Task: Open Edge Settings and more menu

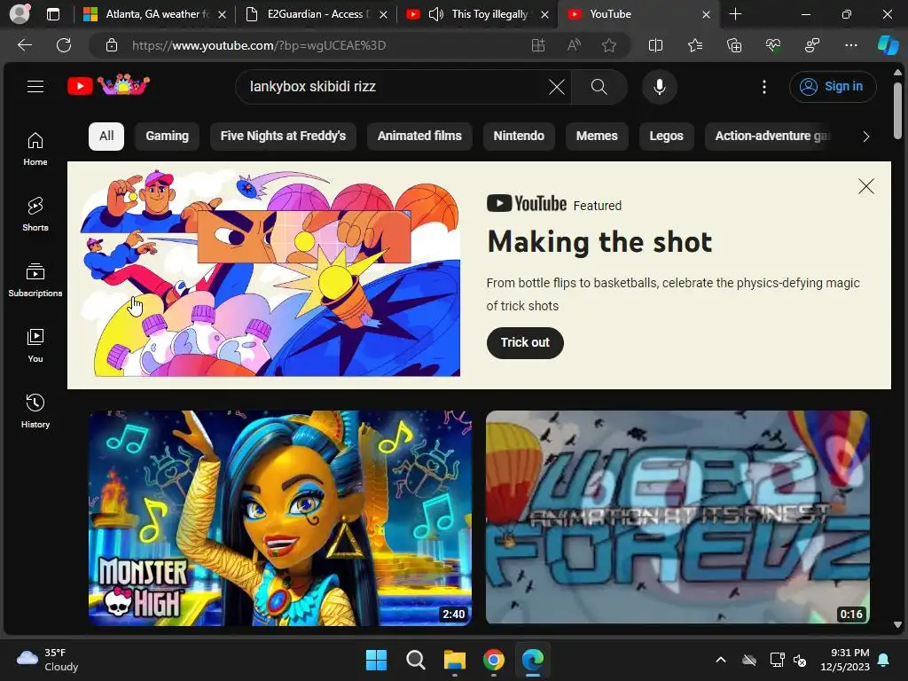Action: (850, 45)
